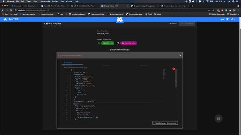The width and height of the screenshot is (241, 135).
Task: Select the GraphQL APIs radio option
Action: pos(118,43)
